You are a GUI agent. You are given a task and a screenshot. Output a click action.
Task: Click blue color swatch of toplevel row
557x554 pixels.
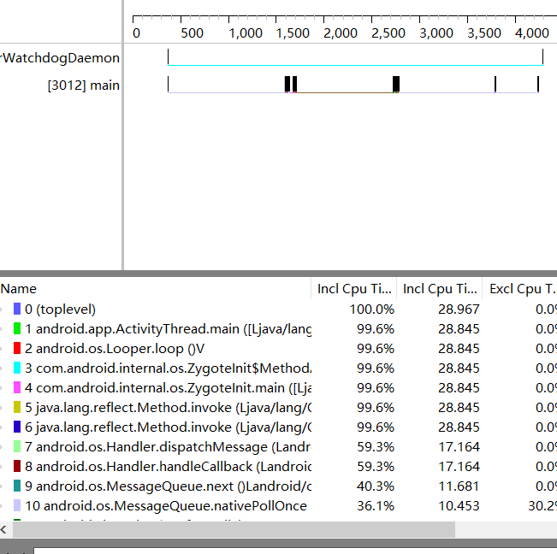point(17,309)
